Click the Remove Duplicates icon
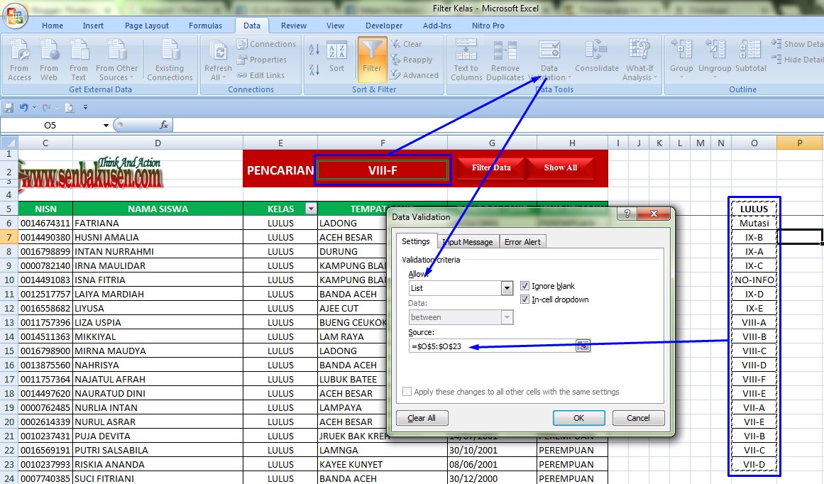Viewport: 824px width, 484px height. (505, 60)
